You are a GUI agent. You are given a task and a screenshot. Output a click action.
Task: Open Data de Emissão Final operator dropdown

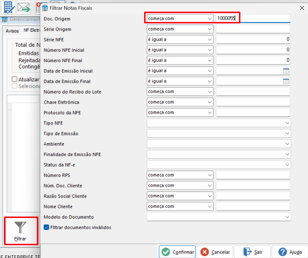180,81
